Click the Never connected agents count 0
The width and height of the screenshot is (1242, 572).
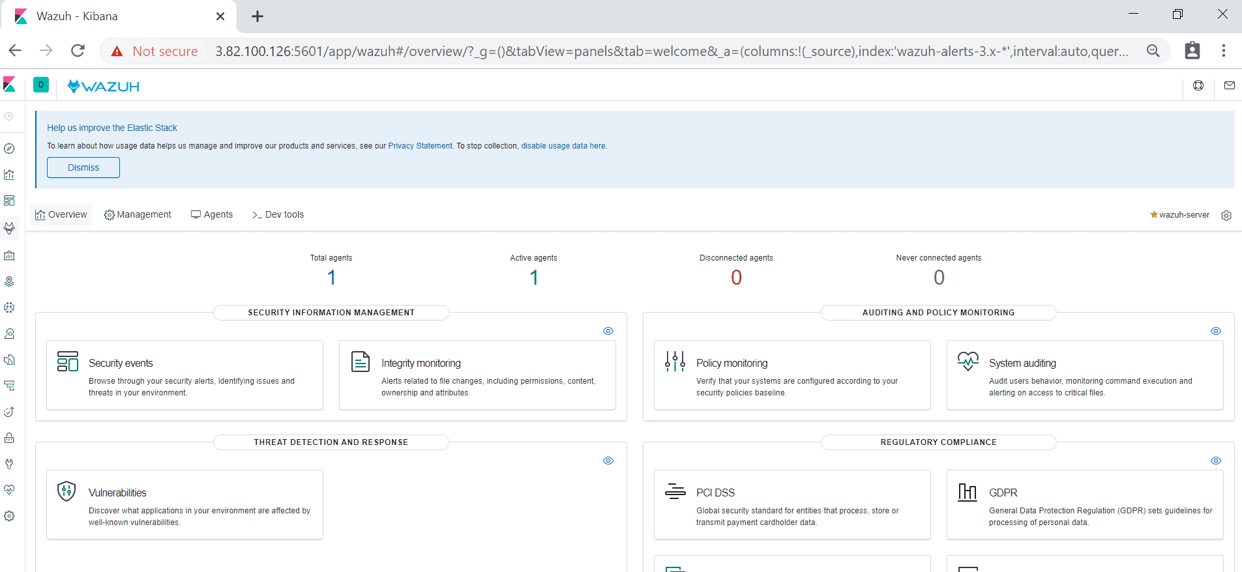[939, 278]
